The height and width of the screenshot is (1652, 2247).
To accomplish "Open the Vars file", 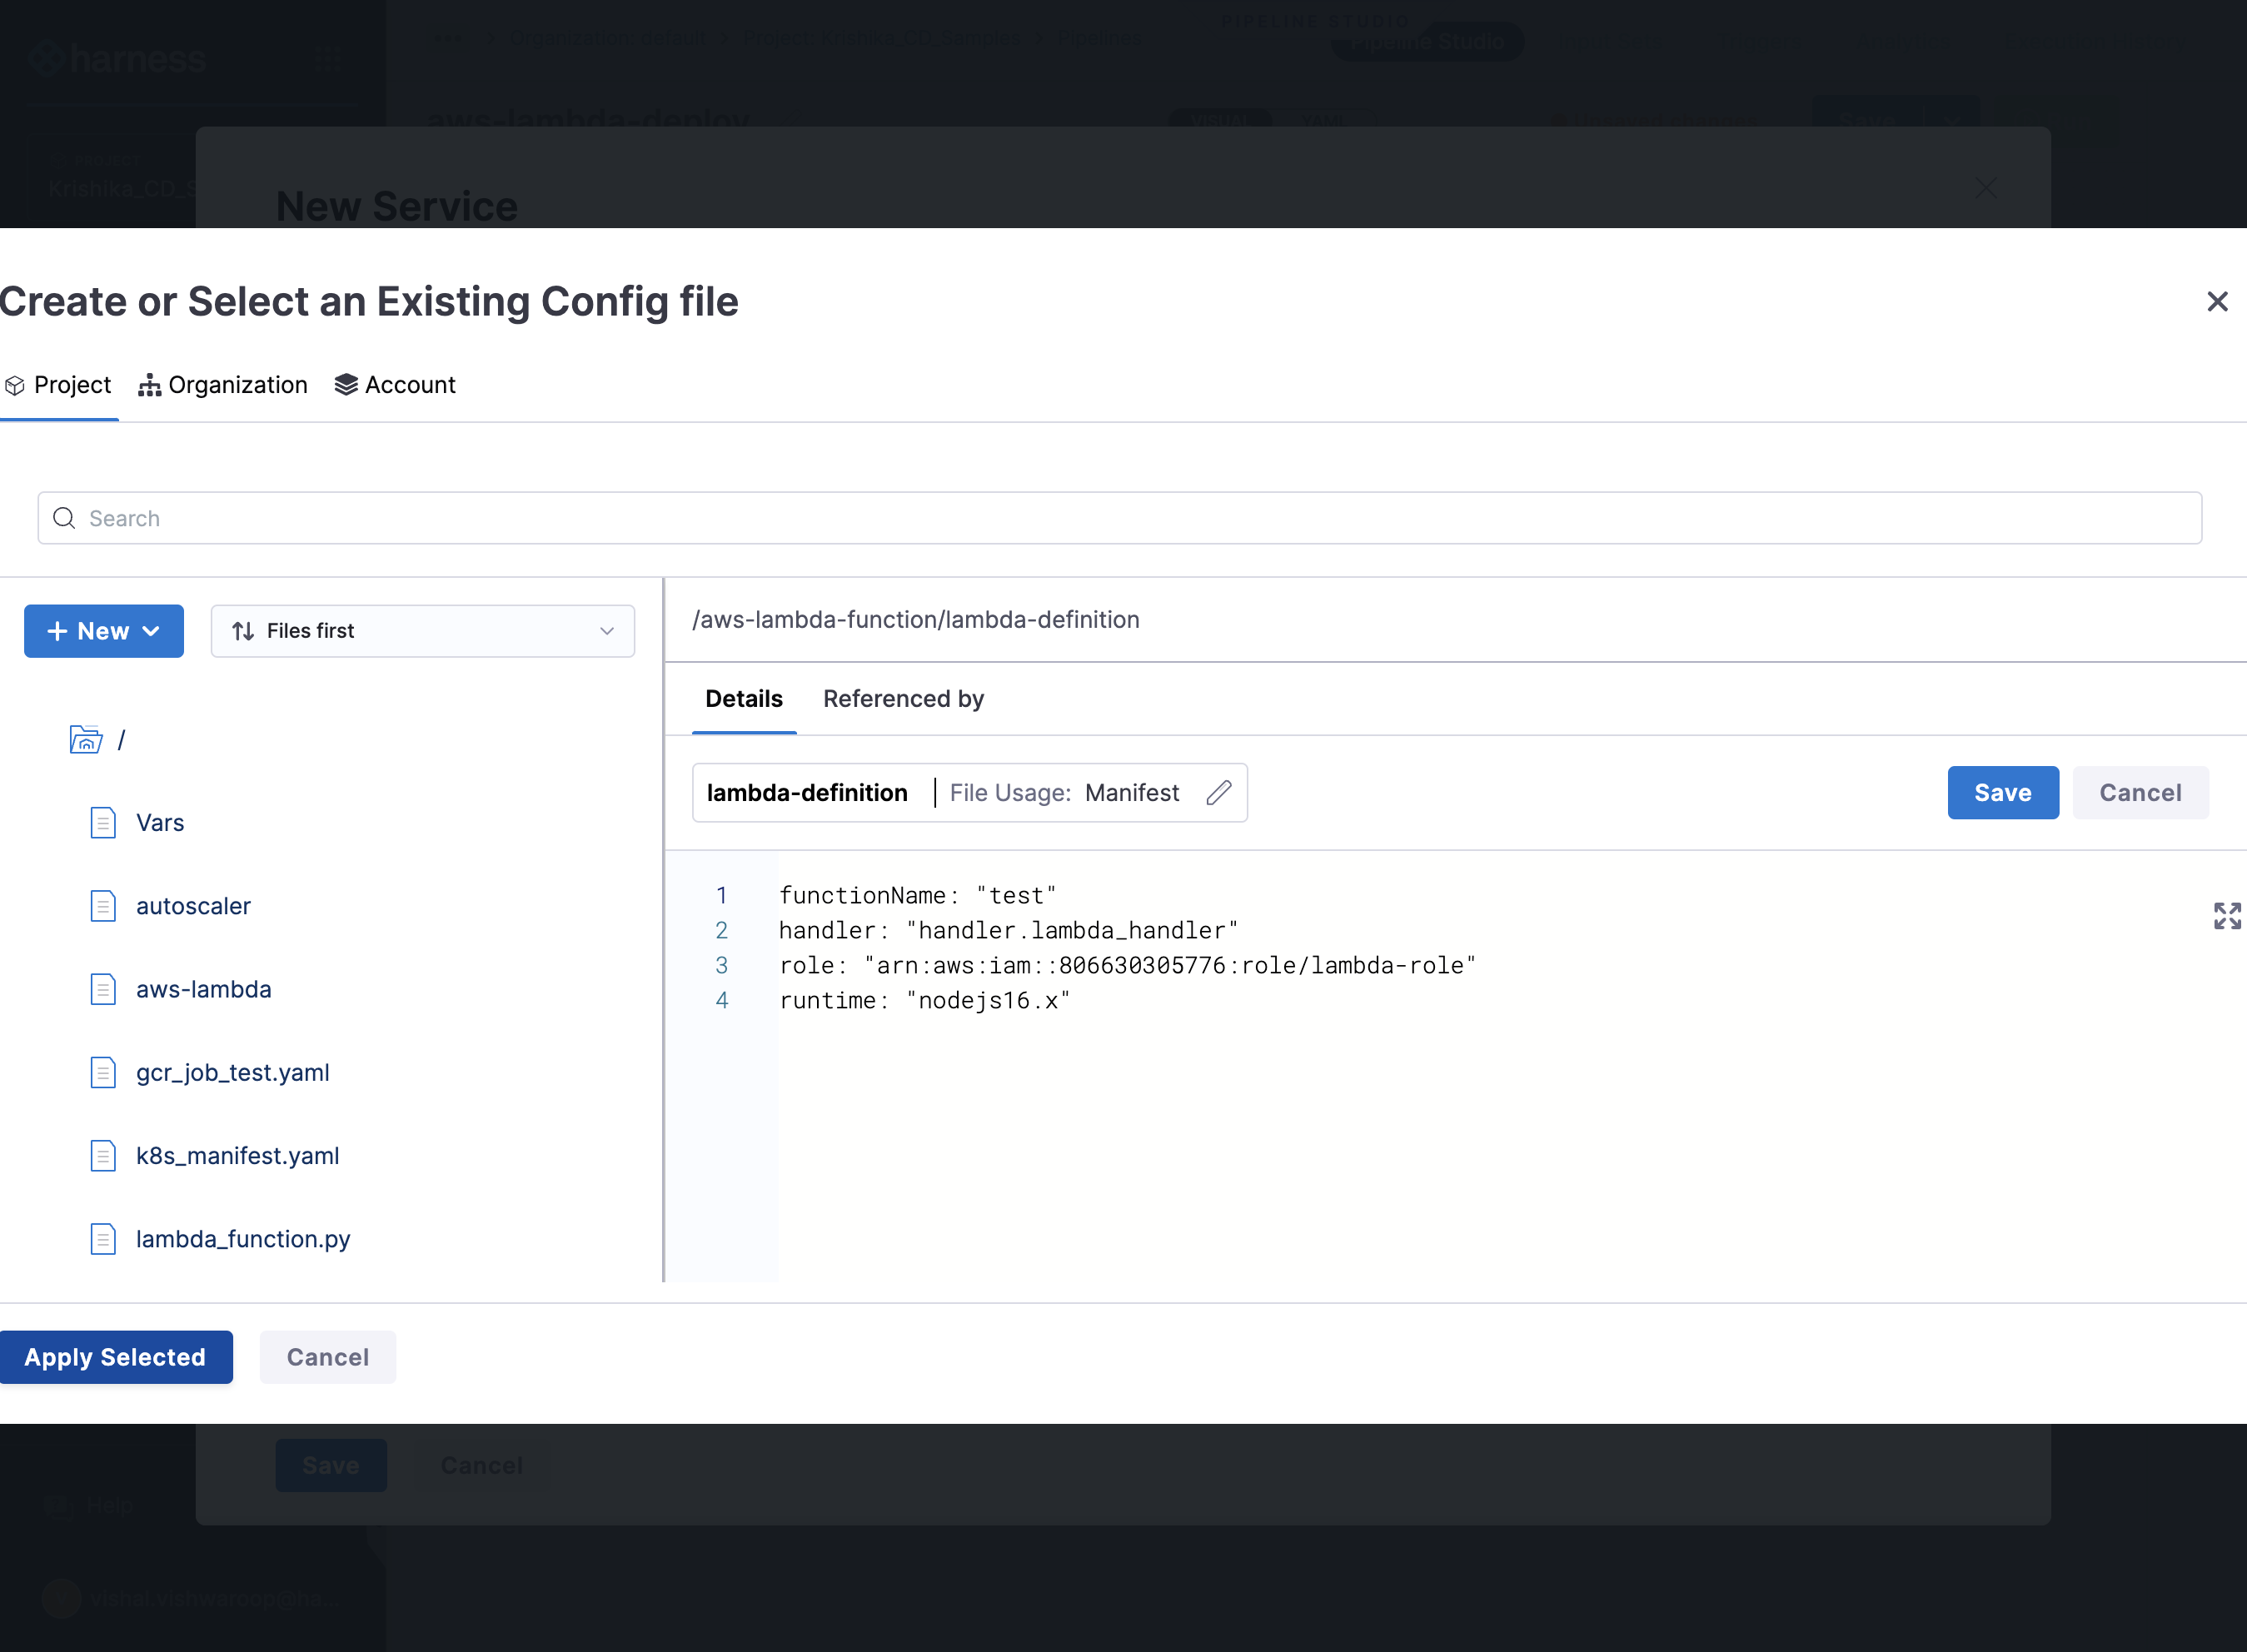I will click(x=160, y=823).
